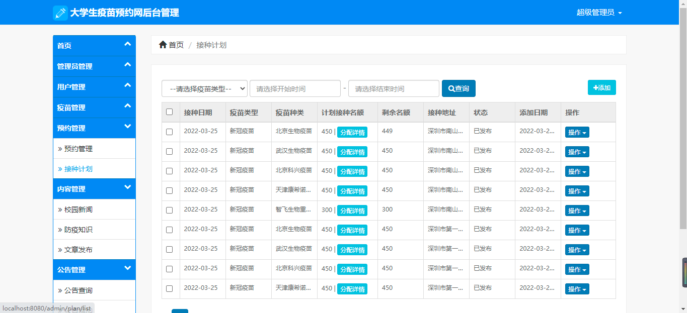Open the 超级管理员 user dropdown
Viewport: 687px width, 313px height.
[599, 13]
